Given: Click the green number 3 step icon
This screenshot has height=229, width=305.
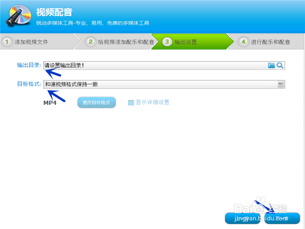Looking at the screenshot, I should coord(166,42).
